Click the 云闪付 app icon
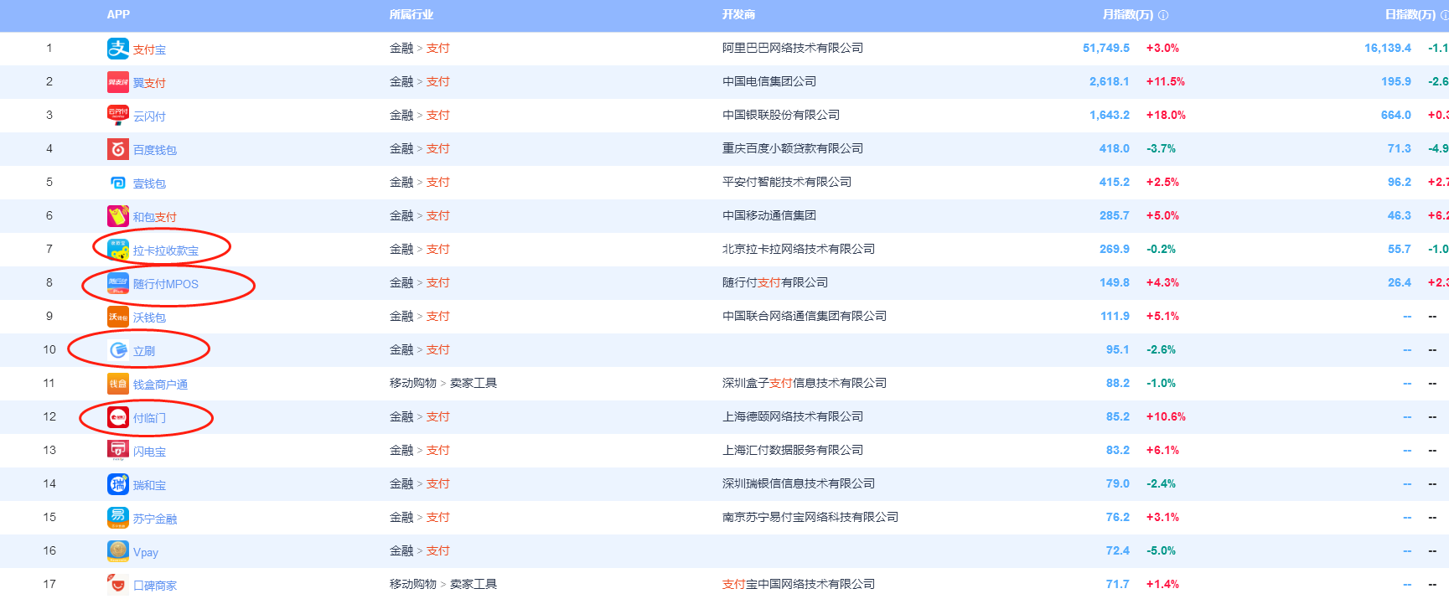Screen dimensions: 1449x599 [x=118, y=116]
